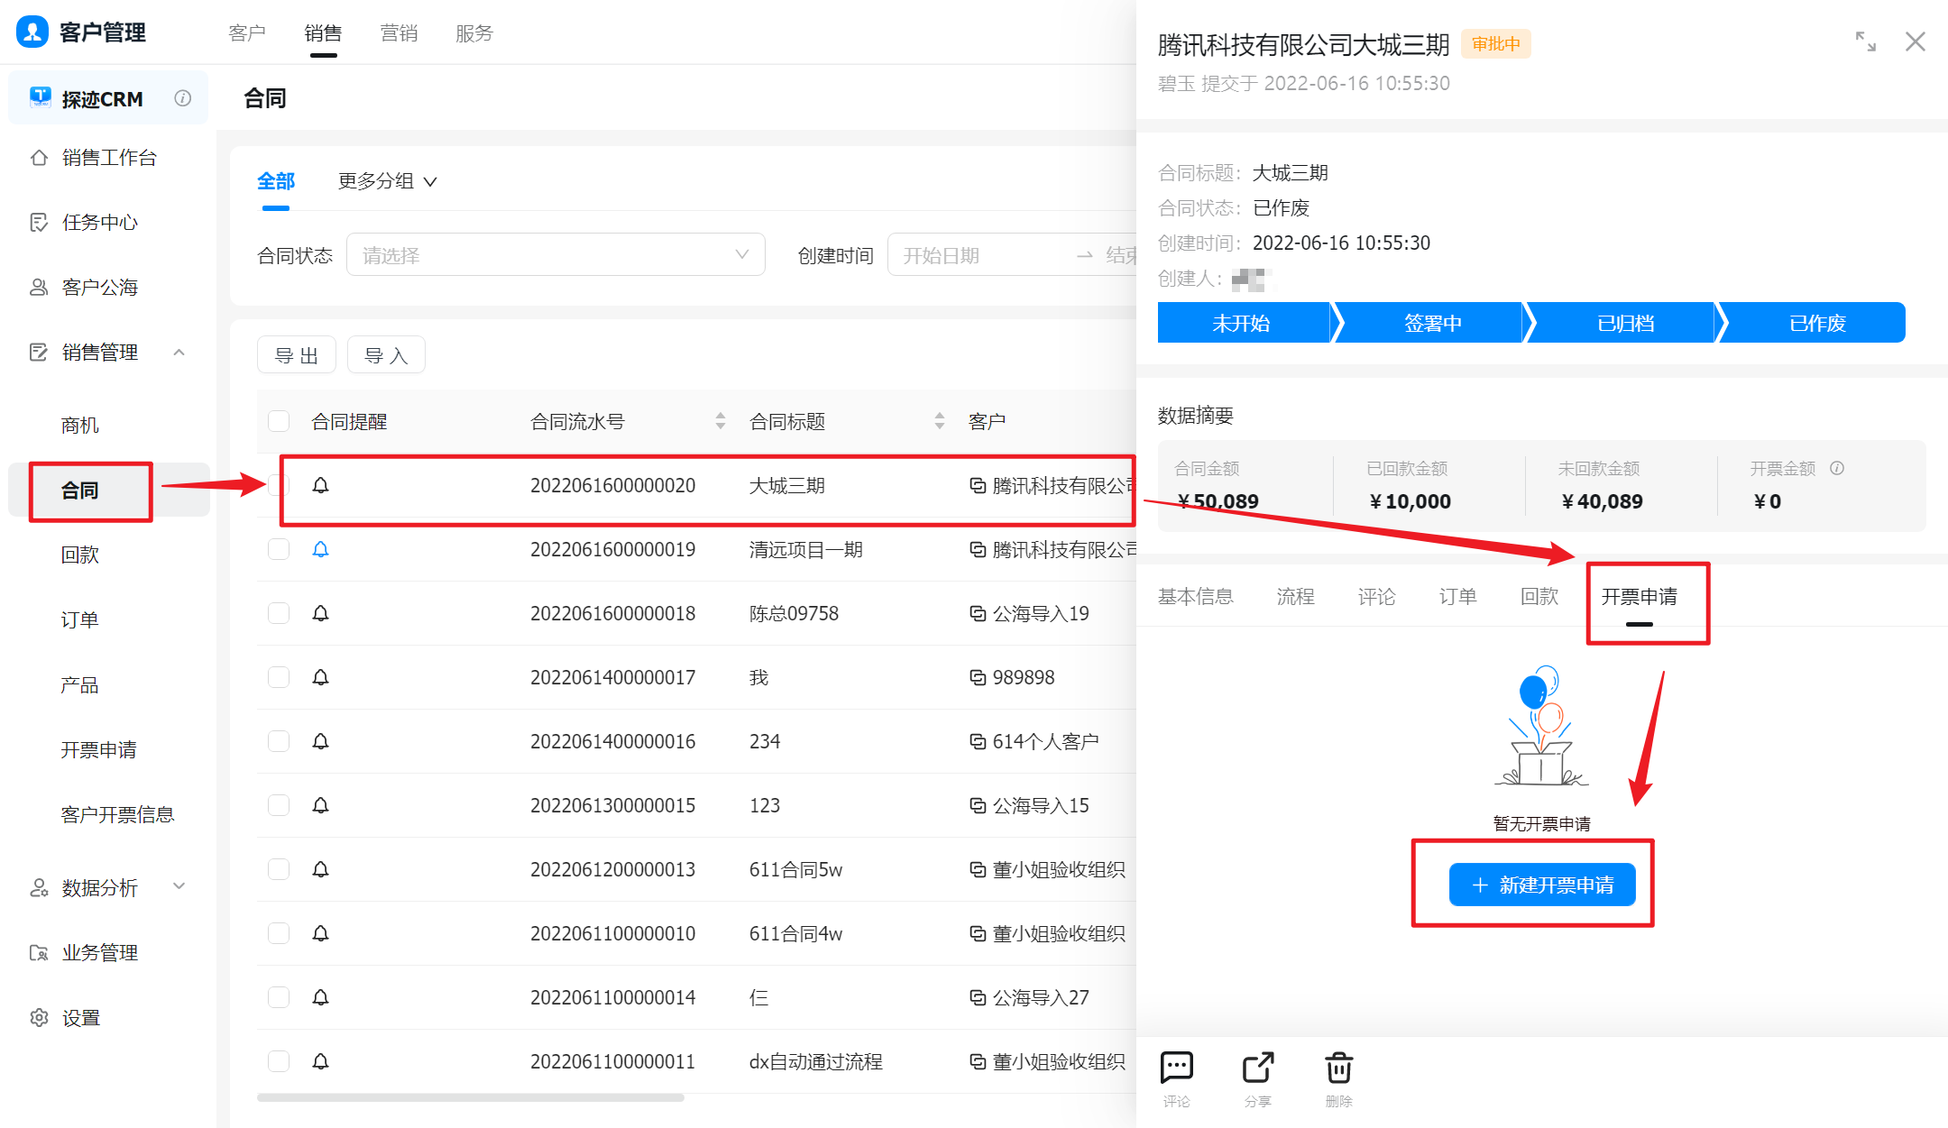Sort by 合同流水号 column arrows
The height and width of the screenshot is (1128, 1948).
720,421
